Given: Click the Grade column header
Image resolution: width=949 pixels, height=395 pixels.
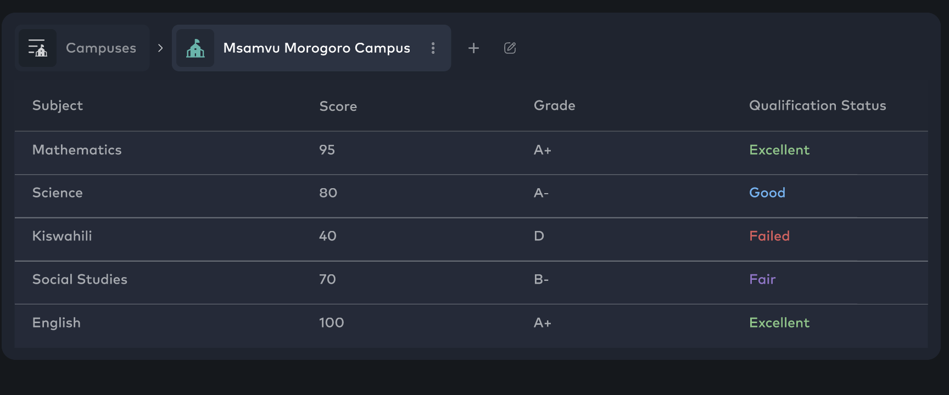Looking at the screenshot, I should (x=555, y=105).
